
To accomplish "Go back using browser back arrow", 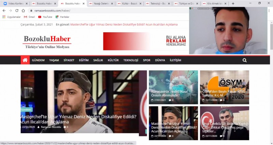I will coord(4,11).
